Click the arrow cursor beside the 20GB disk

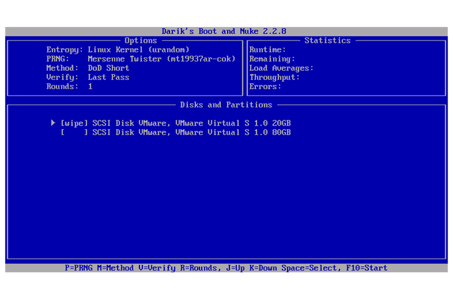[x=53, y=123]
